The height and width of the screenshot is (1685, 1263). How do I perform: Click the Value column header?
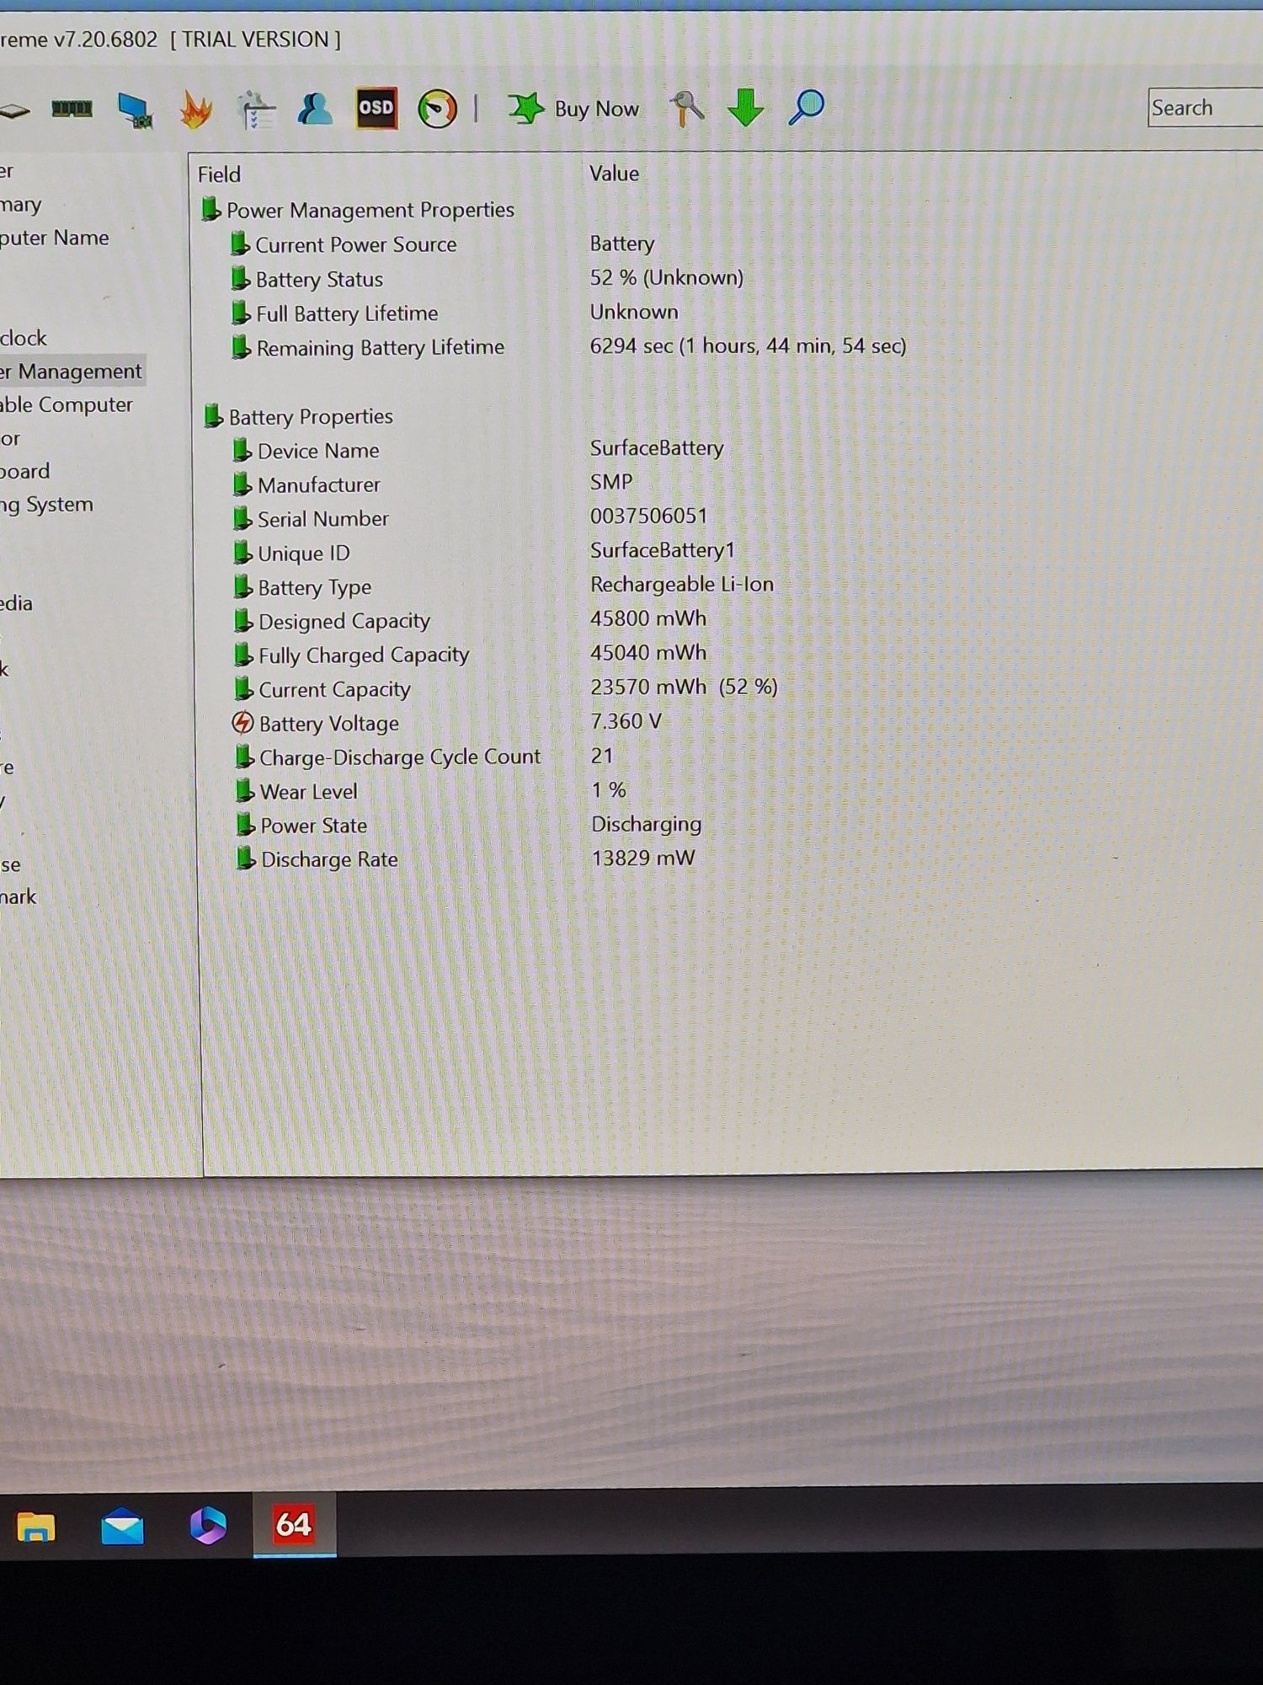pyautogui.click(x=614, y=174)
